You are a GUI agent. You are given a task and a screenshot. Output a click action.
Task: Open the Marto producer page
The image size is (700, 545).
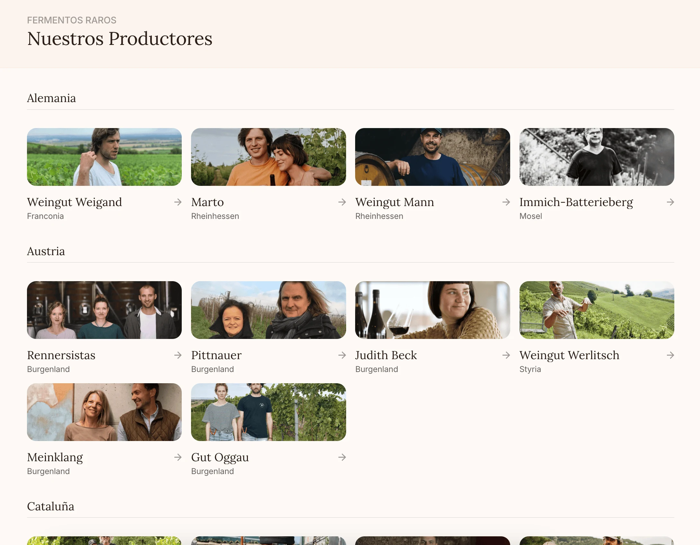[x=207, y=202]
